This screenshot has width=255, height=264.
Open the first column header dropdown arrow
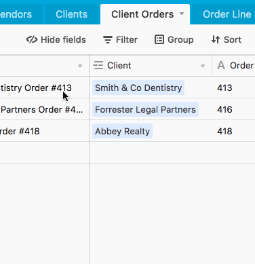click(x=80, y=66)
